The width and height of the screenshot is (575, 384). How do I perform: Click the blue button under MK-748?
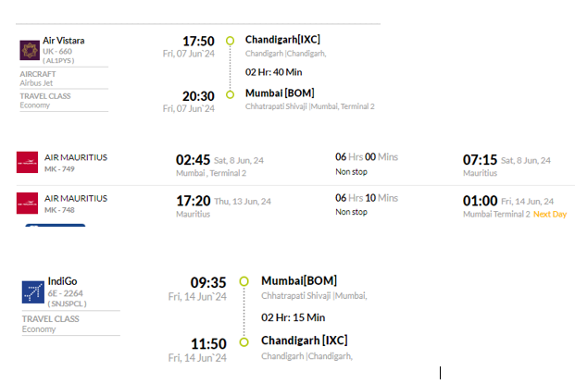pyautogui.click(x=56, y=225)
